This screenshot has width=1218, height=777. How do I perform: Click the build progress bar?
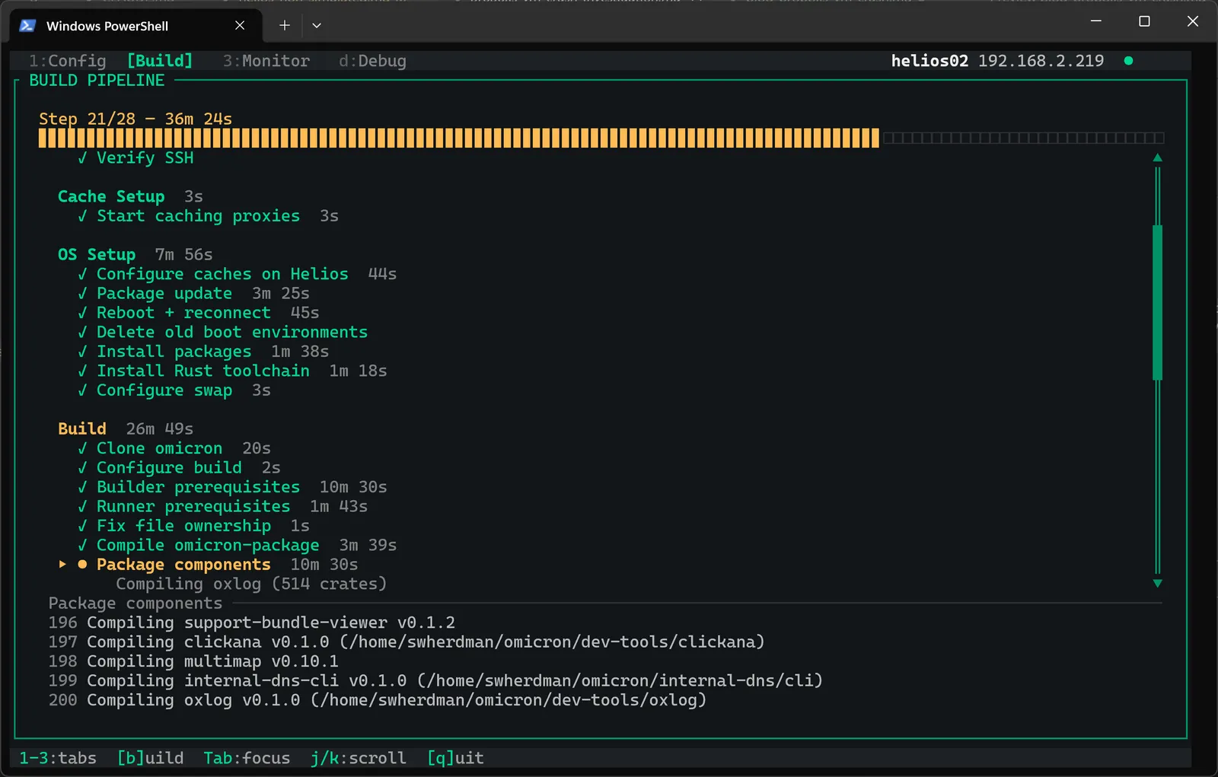[x=601, y=138]
